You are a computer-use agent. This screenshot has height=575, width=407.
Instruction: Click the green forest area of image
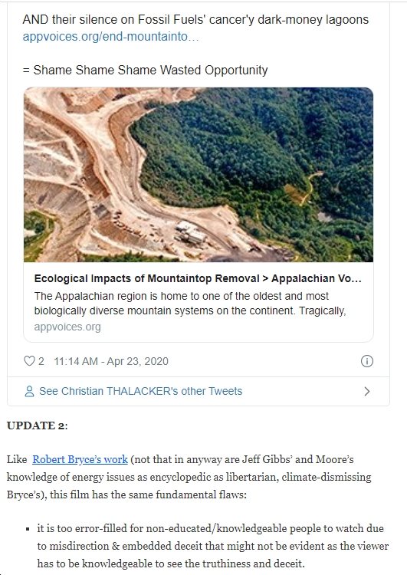tap(257, 154)
